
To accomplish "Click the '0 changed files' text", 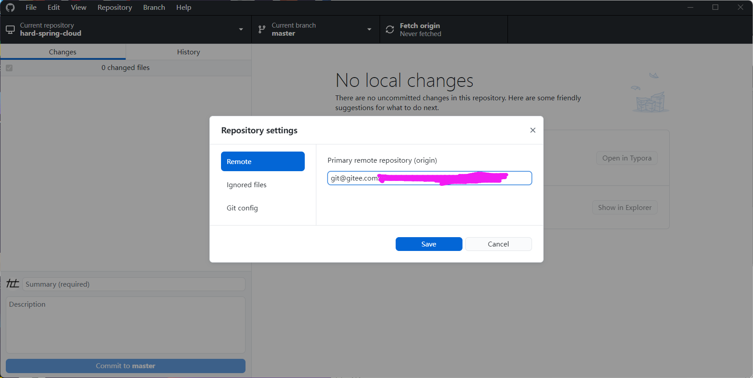I will point(126,68).
